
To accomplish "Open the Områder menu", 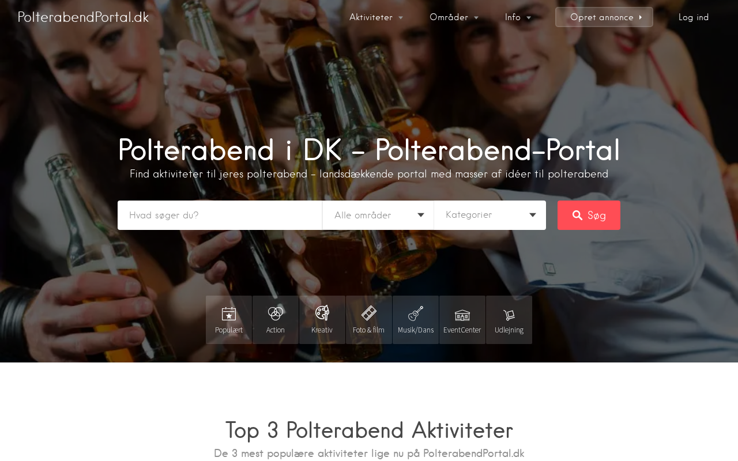I will tap(454, 17).
